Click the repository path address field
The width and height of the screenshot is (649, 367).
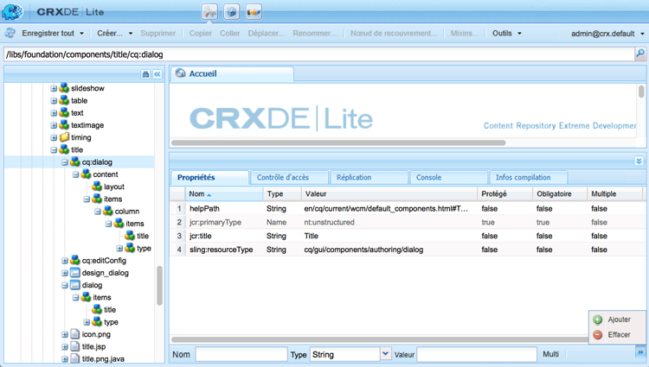tap(318, 54)
